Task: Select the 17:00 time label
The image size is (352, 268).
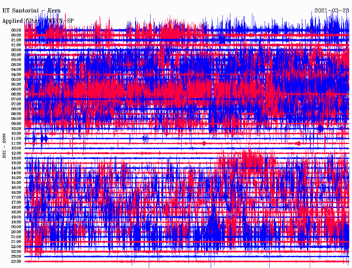Action: click(x=16, y=198)
